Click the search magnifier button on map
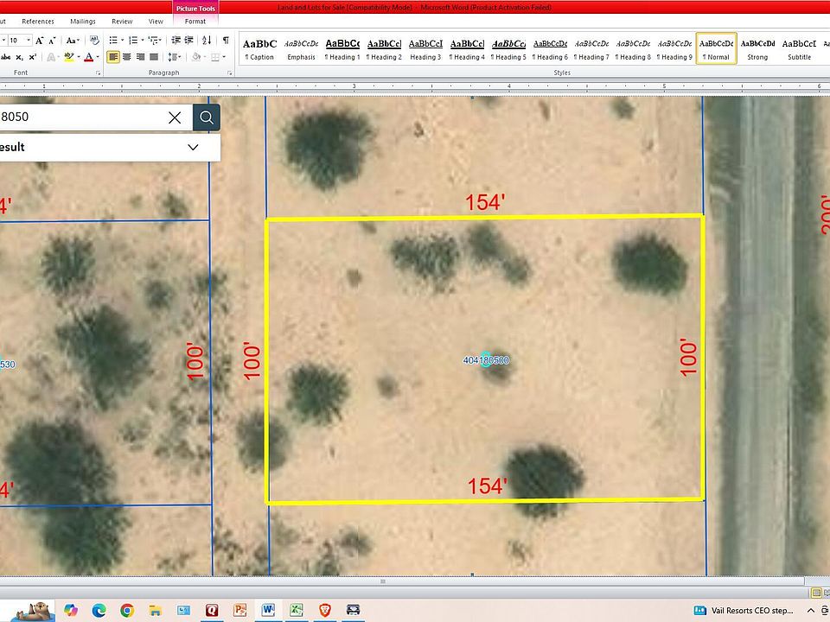Screen dimensions: 830x622 tap(206, 117)
